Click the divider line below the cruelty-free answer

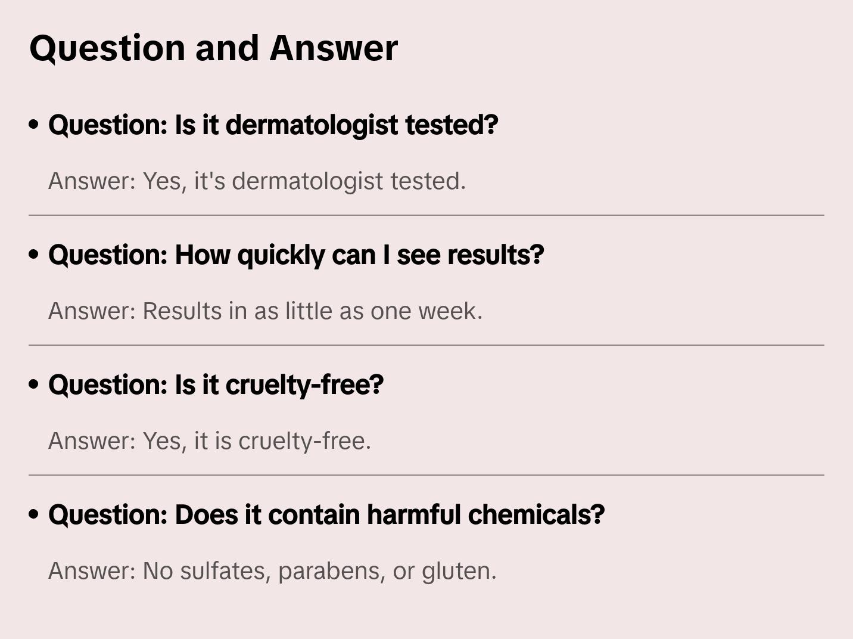coord(426,475)
